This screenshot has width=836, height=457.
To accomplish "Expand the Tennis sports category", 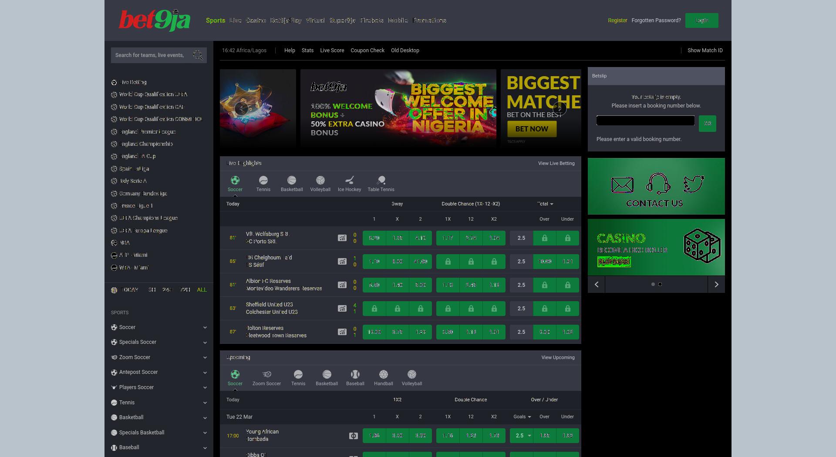I will point(159,403).
